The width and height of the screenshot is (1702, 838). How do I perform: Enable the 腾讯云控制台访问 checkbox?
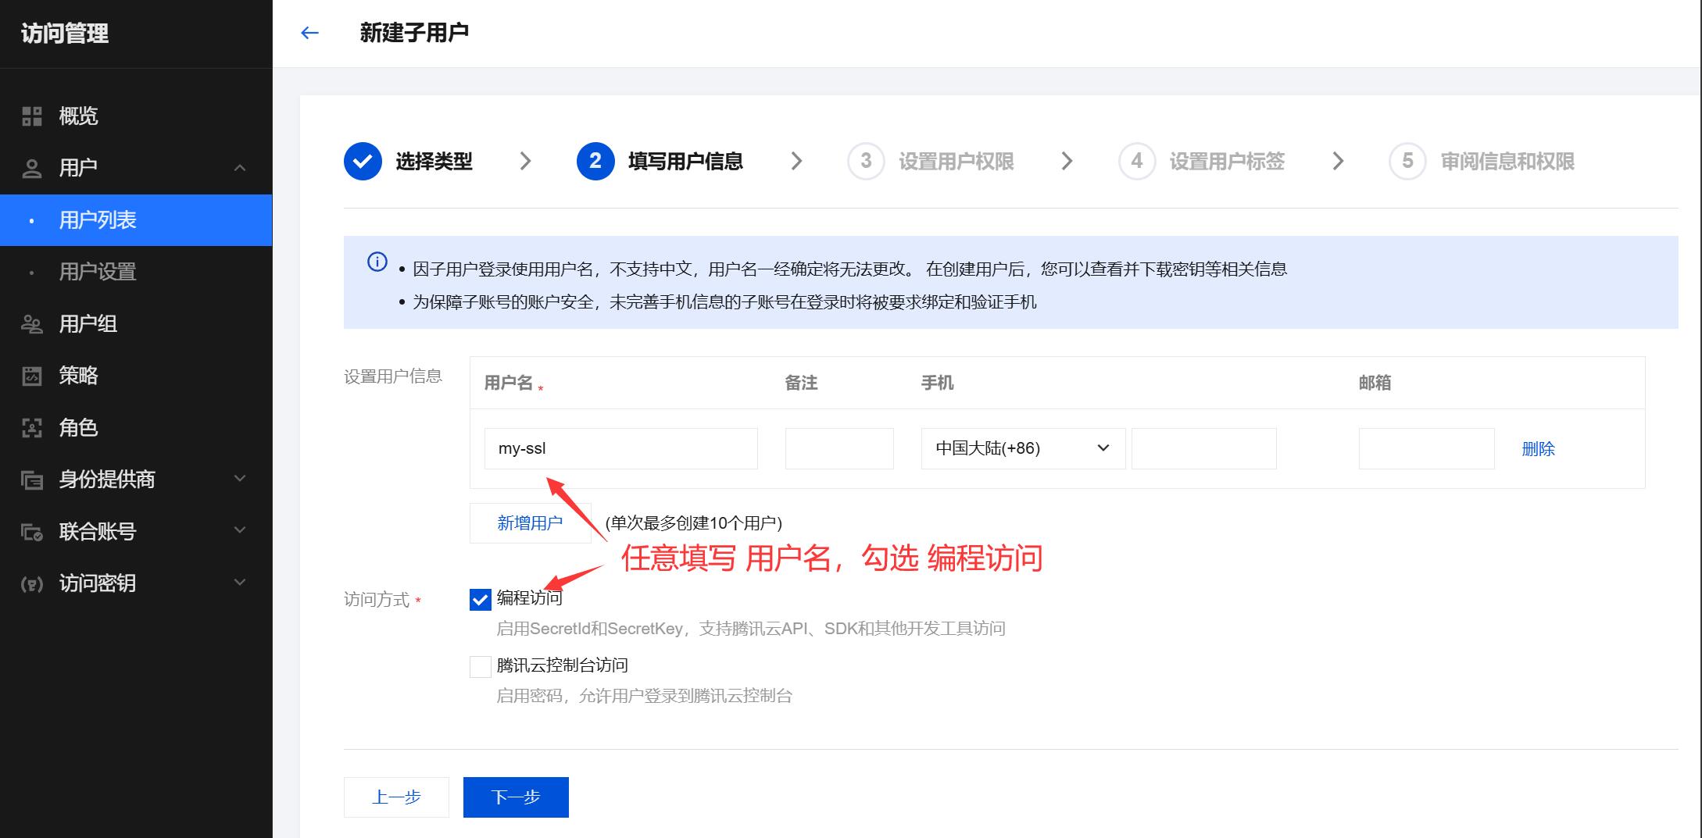[x=481, y=666]
